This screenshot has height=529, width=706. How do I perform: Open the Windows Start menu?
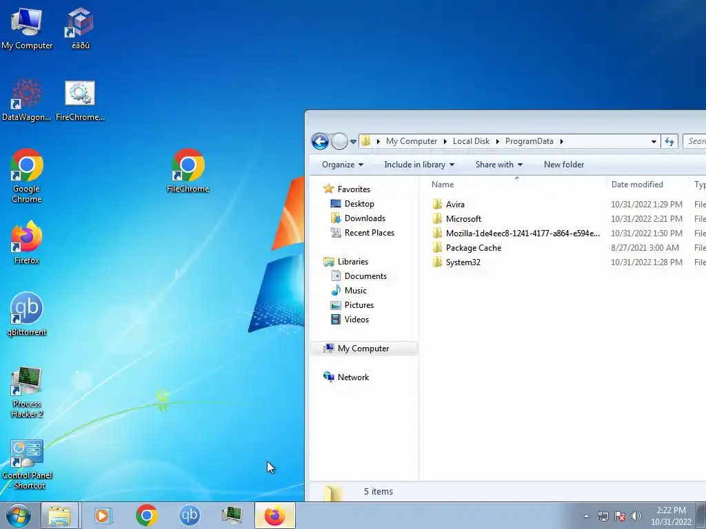click(x=18, y=515)
